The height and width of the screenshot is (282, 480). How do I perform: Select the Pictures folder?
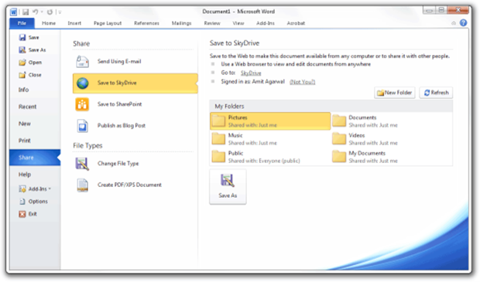click(270, 121)
